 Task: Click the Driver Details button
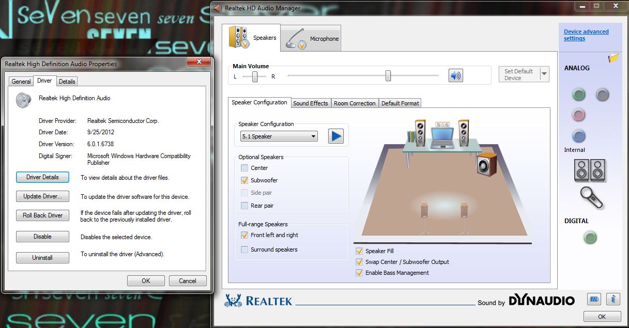coord(42,177)
